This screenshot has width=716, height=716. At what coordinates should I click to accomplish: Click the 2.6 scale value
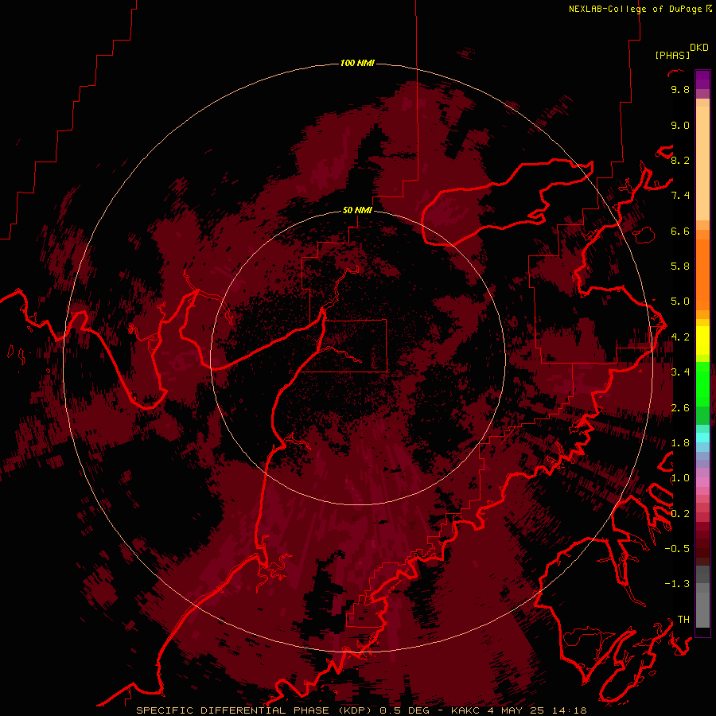[680, 408]
